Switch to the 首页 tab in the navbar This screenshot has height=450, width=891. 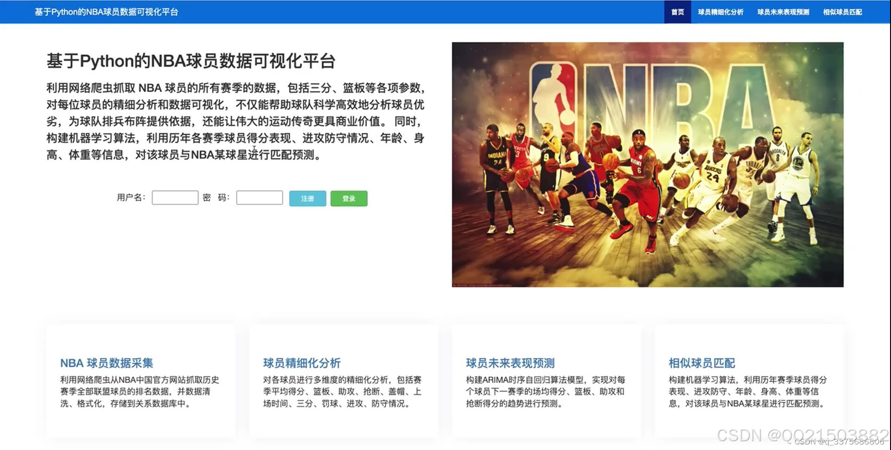point(677,12)
